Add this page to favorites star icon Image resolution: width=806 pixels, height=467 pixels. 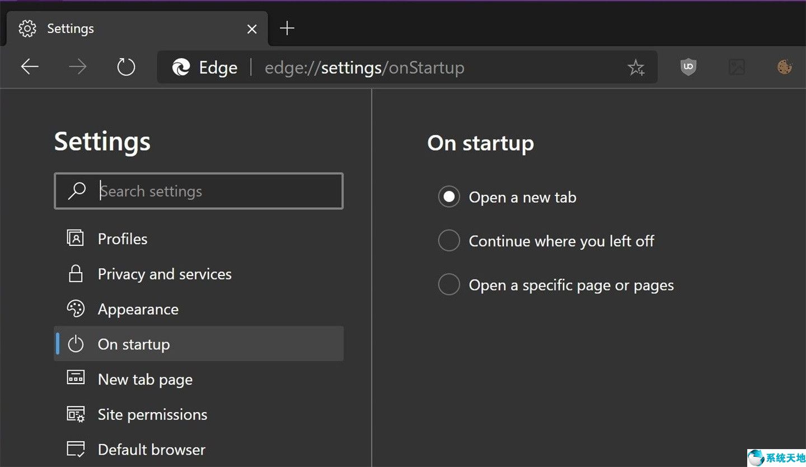pos(636,68)
